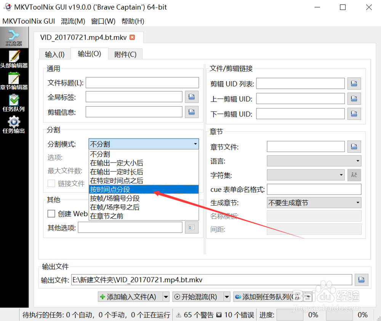
Task: Choose split after output duration option
Action: point(144,172)
